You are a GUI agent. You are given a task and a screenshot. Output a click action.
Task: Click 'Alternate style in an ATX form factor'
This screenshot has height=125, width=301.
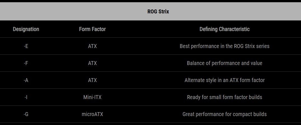click(x=225, y=80)
